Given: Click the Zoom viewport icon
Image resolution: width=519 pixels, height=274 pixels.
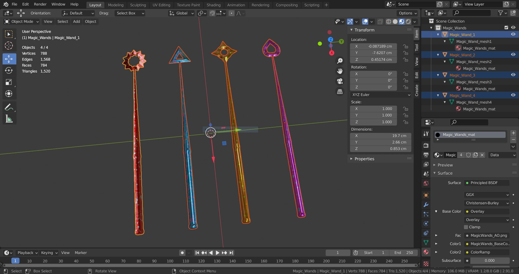Looking at the screenshot, I should pyautogui.click(x=340, y=61).
